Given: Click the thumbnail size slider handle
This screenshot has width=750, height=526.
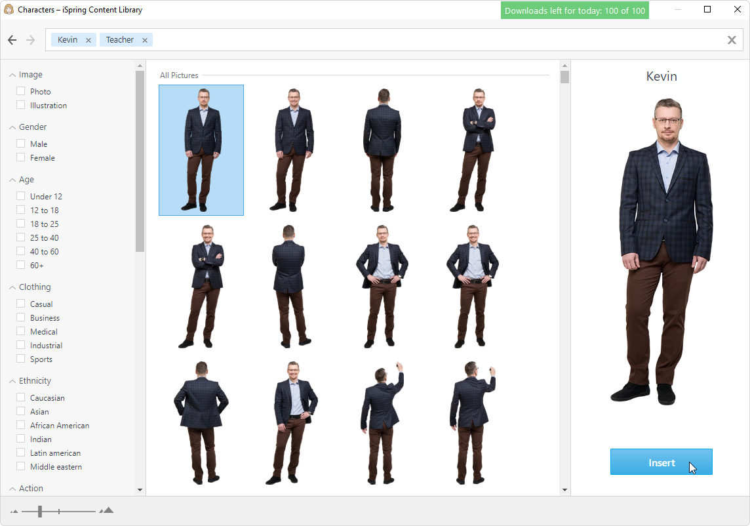Looking at the screenshot, I should (40, 512).
